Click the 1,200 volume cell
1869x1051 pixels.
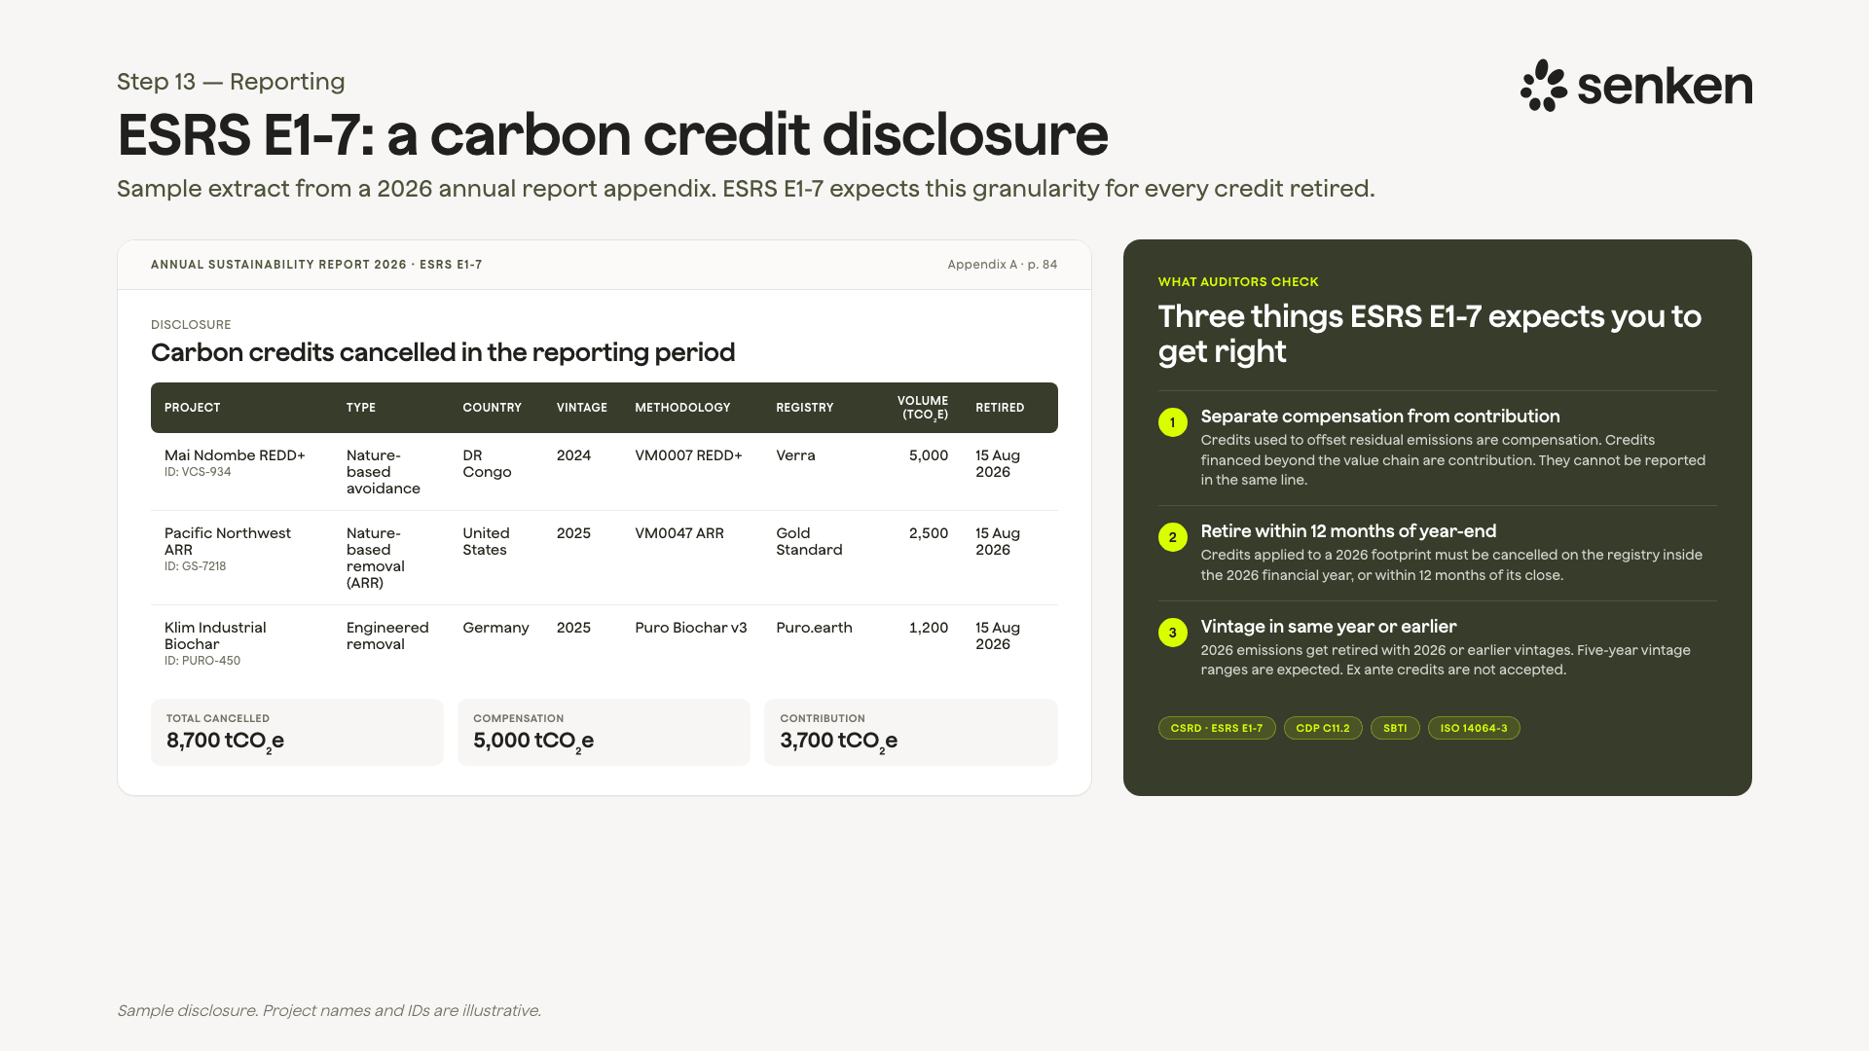(928, 628)
